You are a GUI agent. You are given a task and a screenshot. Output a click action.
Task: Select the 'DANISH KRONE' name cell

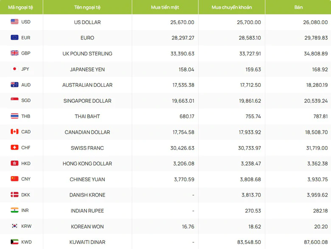point(87,195)
